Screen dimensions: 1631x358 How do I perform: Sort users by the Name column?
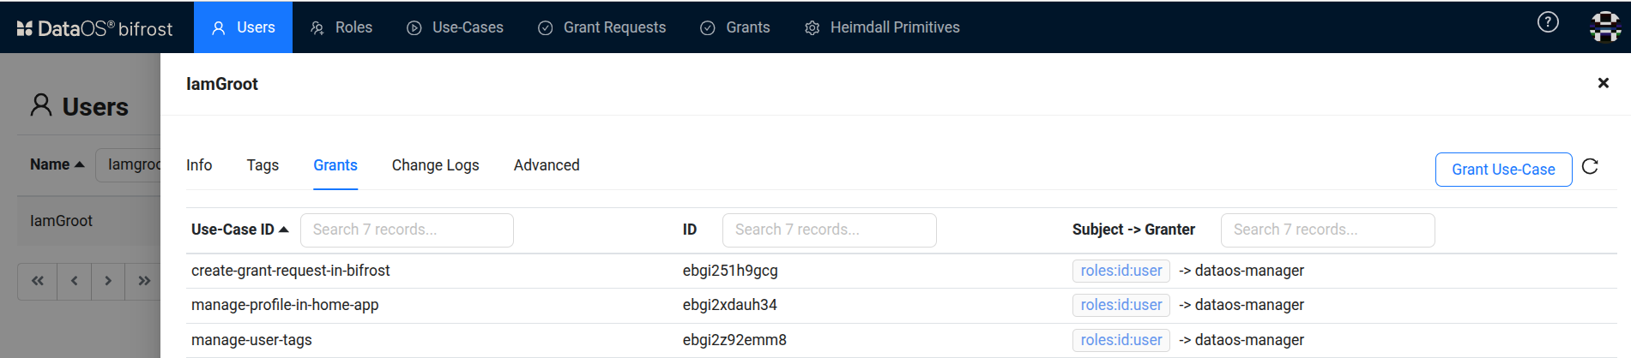point(57,164)
